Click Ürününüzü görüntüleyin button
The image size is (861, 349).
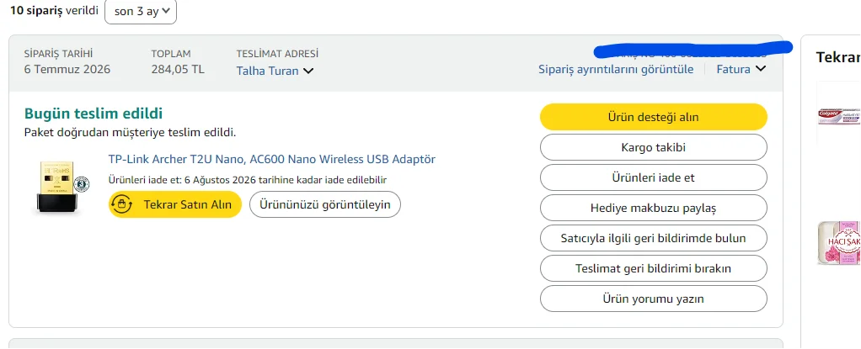pos(325,204)
